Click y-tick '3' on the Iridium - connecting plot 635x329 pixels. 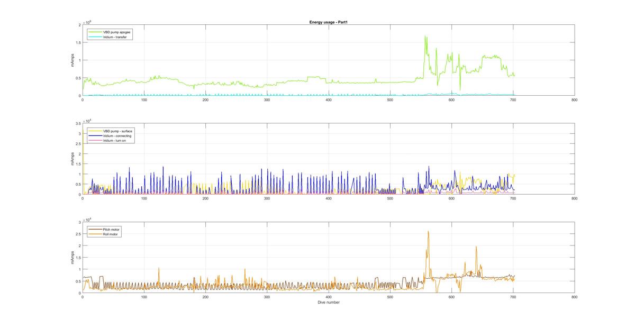79,134
